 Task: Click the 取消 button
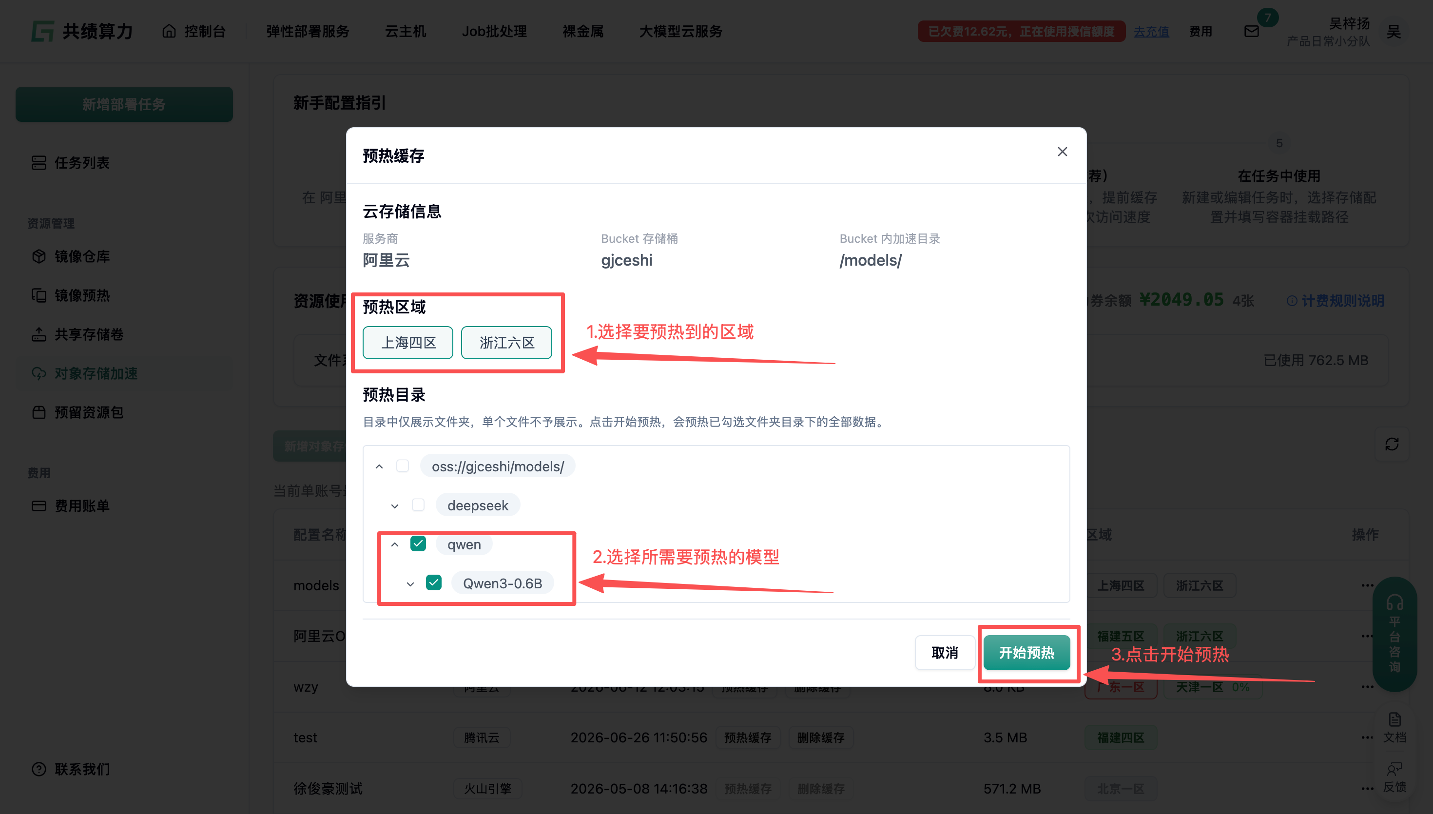945,653
